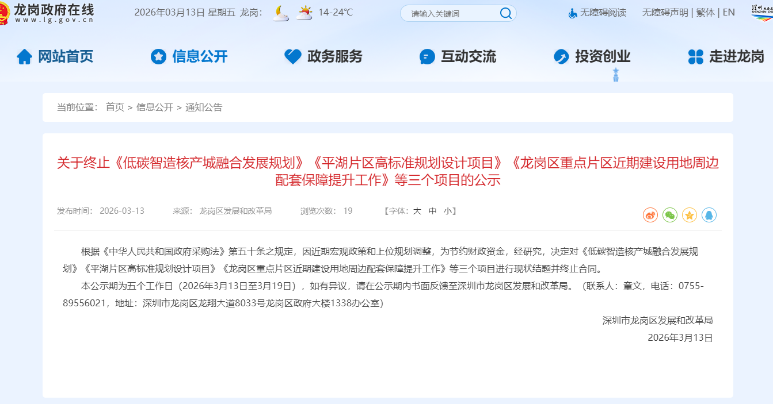Expand the 投资创业 navigation menu
Image resolution: width=773 pixels, height=404 pixels.
pyautogui.click(x=592, y=56)
